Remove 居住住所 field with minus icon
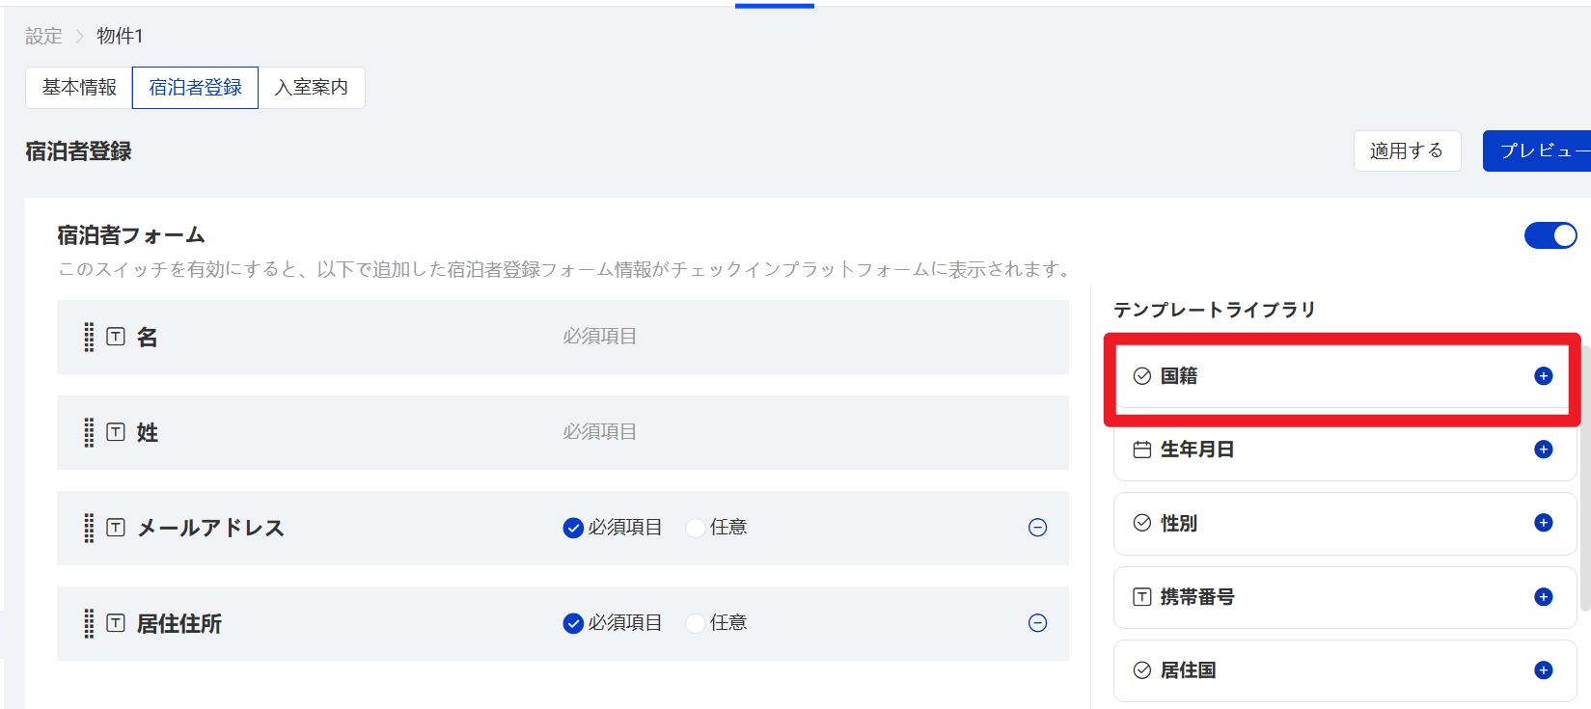Image resolution: width=1591 pixels, height=709 pixels. tap(1037, 623)
